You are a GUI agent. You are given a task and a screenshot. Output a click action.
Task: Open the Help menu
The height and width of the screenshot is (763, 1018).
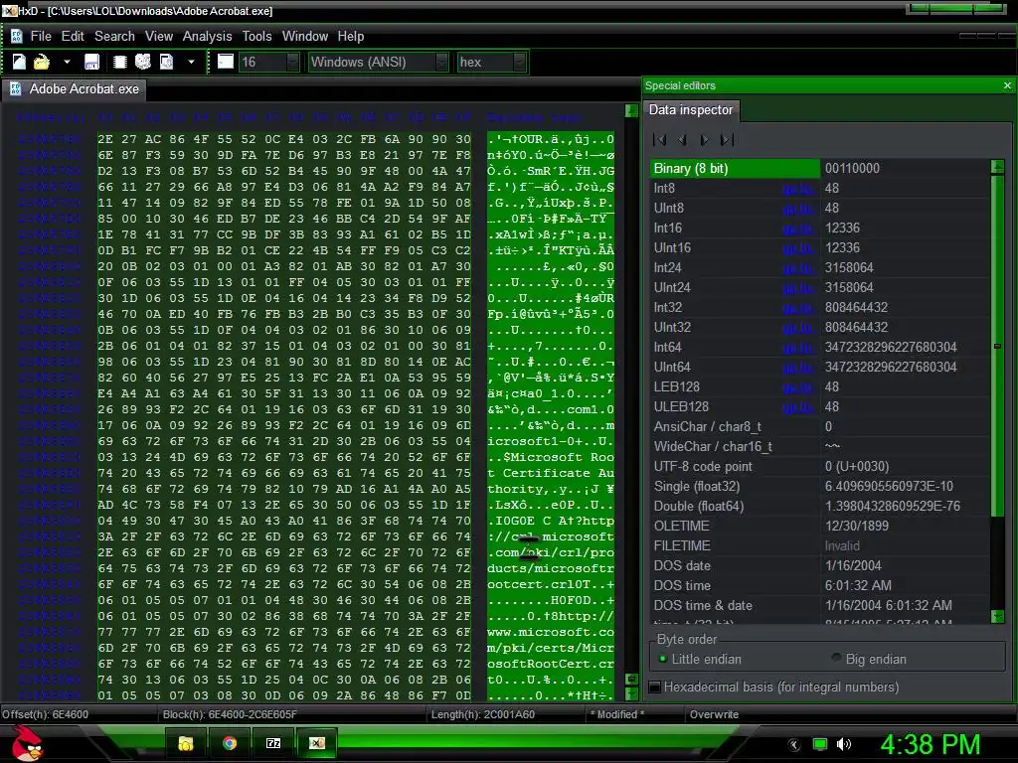[x=351, y=37]
